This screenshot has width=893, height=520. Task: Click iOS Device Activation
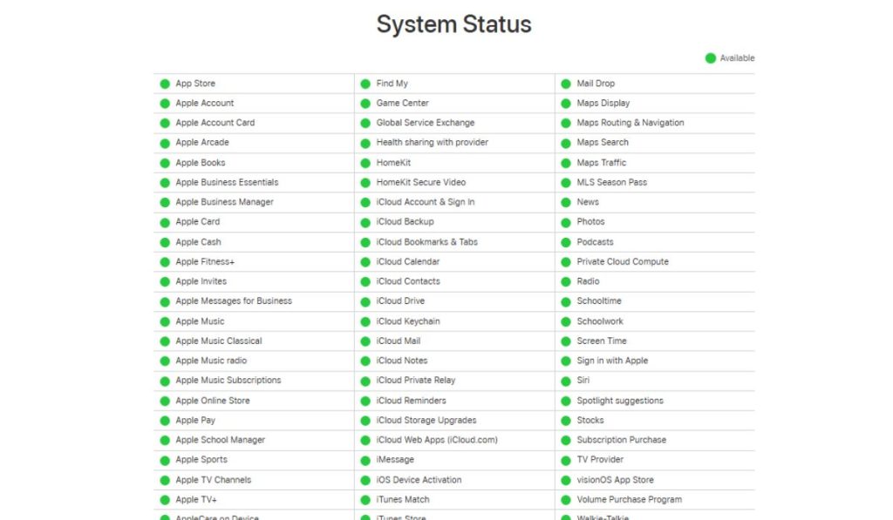pos(419,480)
